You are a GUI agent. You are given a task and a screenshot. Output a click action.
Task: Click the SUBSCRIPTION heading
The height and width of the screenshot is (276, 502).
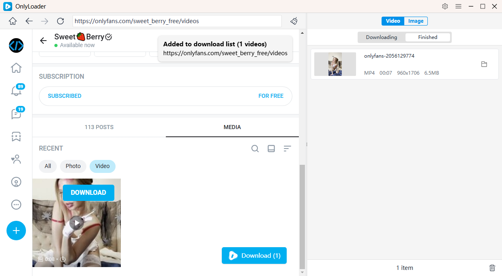62,76
